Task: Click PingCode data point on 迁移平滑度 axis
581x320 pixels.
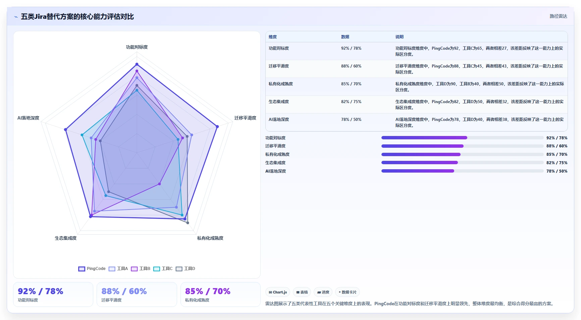Action: 217,127
